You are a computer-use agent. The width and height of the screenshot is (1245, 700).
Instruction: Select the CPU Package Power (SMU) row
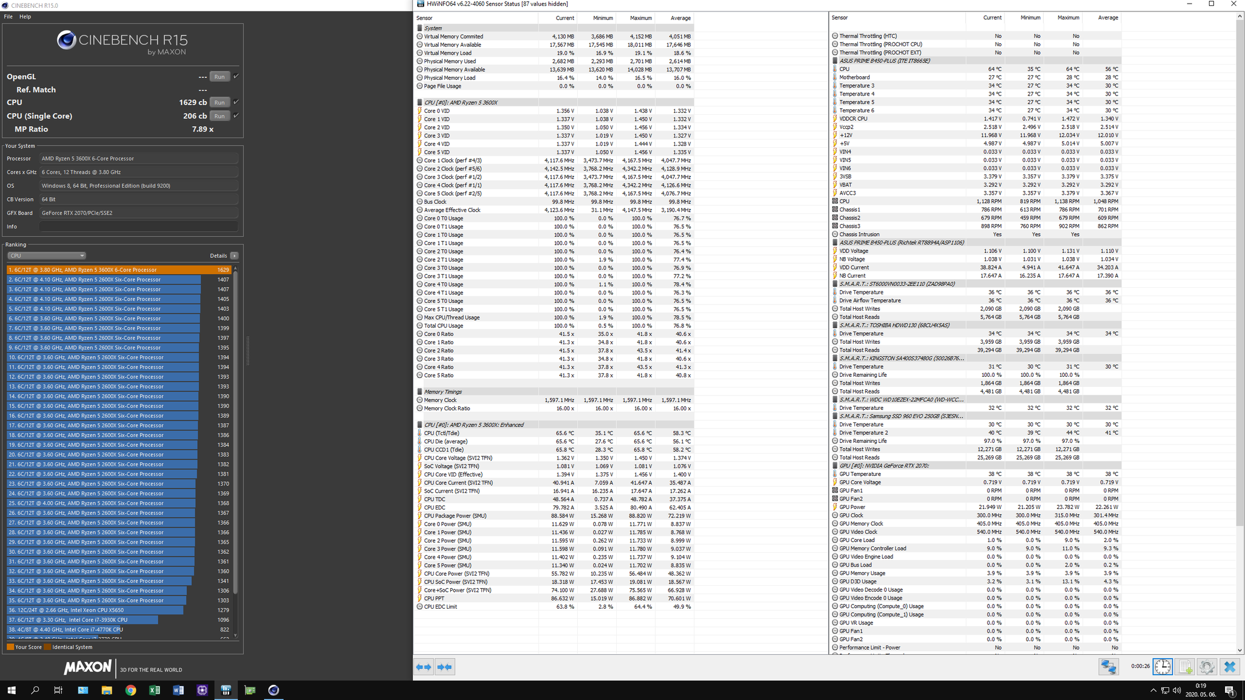click(554, 516)
